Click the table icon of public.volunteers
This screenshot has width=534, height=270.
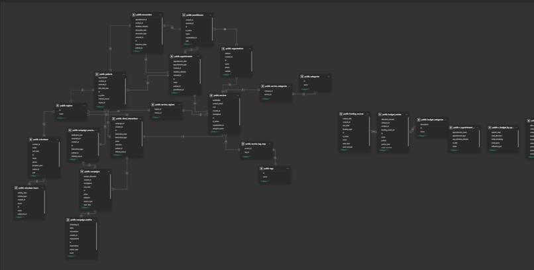pos(31,140)
